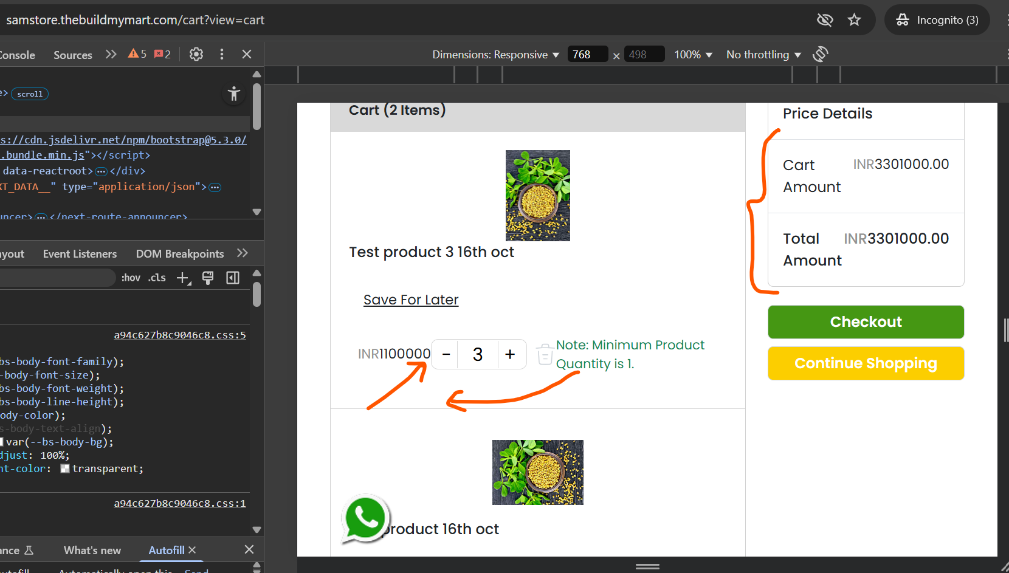Focus the address bar URL
The height and width of the screenshot is (573, 1009).
tap(135, 20)
